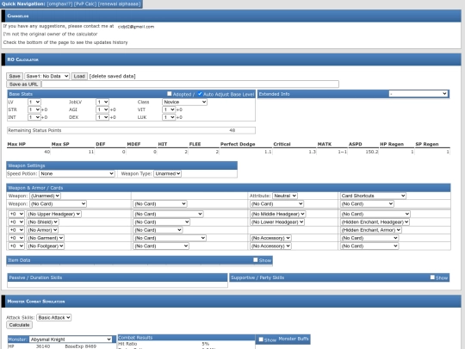Open the No Lower Headgear dropdown
The height and width of the screenshot is (349, 465).
[277, 222]
